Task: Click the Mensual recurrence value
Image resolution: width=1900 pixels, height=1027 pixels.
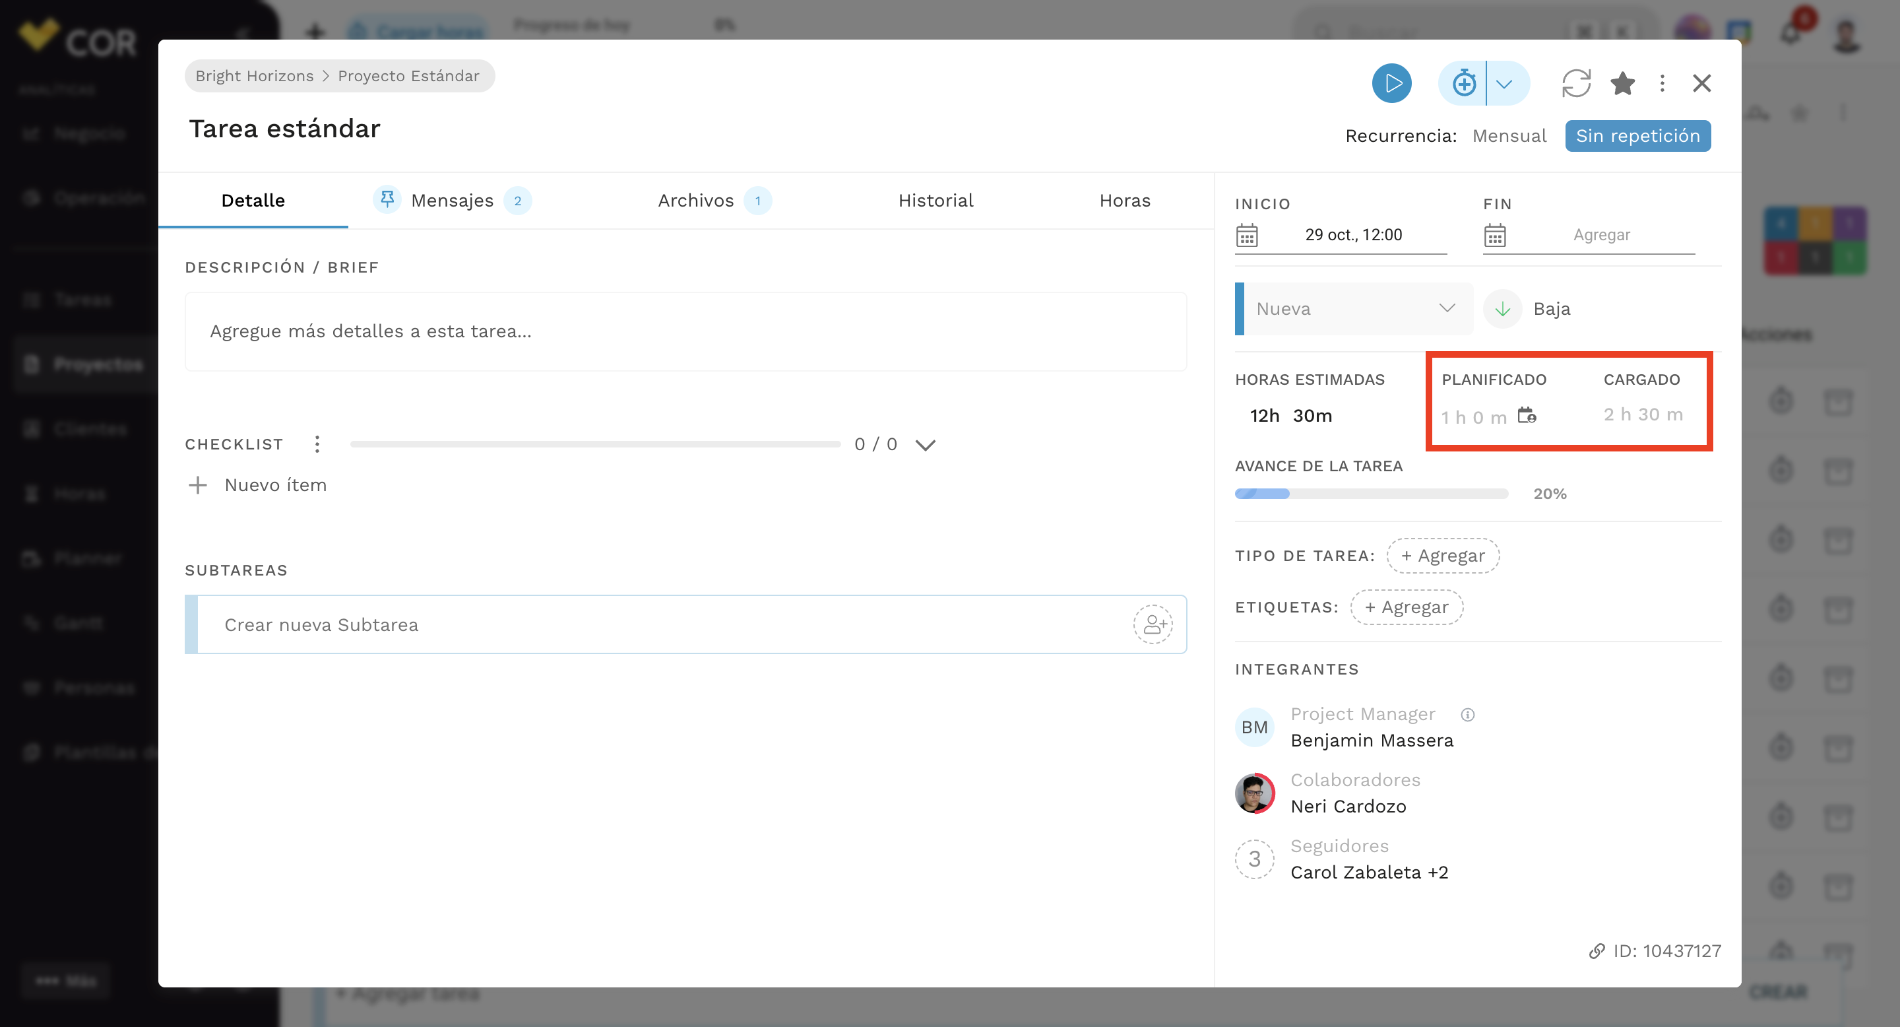Action: (1509, 136)
